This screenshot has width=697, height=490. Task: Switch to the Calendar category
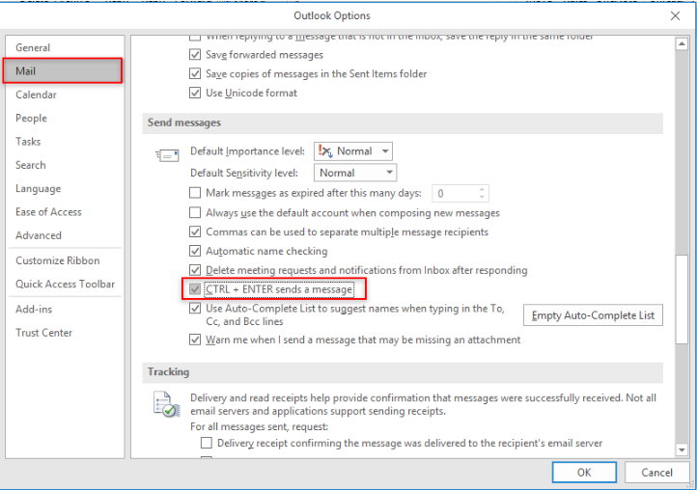[x=37, y=95]
